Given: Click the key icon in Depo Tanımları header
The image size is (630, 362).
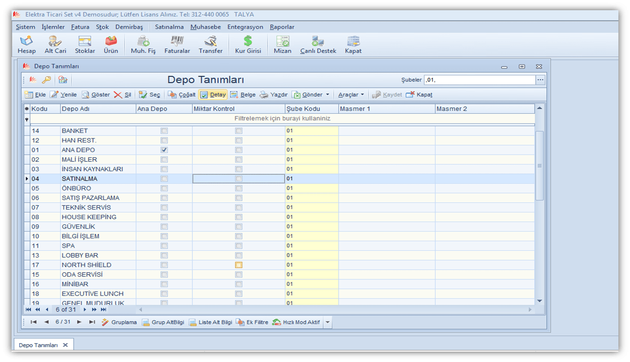Looking at the screenshot, I should point(46,80).
